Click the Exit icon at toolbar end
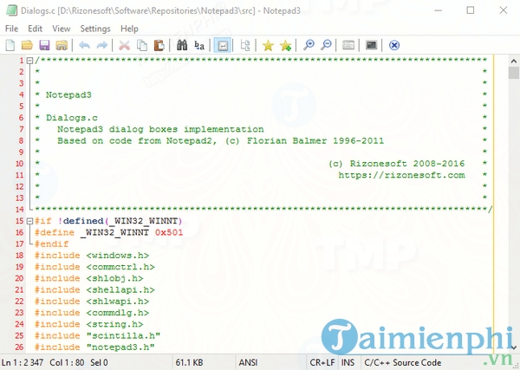The image size is (520, 370). [x=394, y=45]
